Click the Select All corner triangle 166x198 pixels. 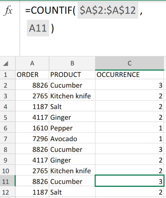click(x=6, y=63)
